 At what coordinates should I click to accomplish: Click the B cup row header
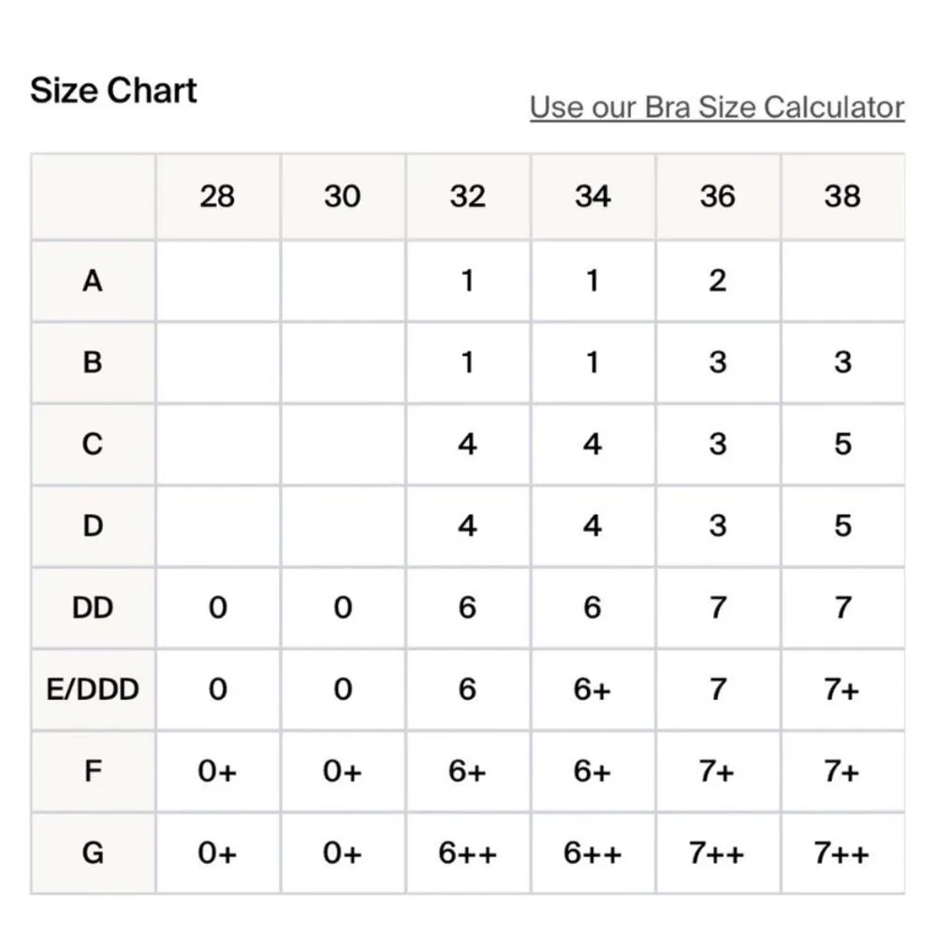[93, 362]
